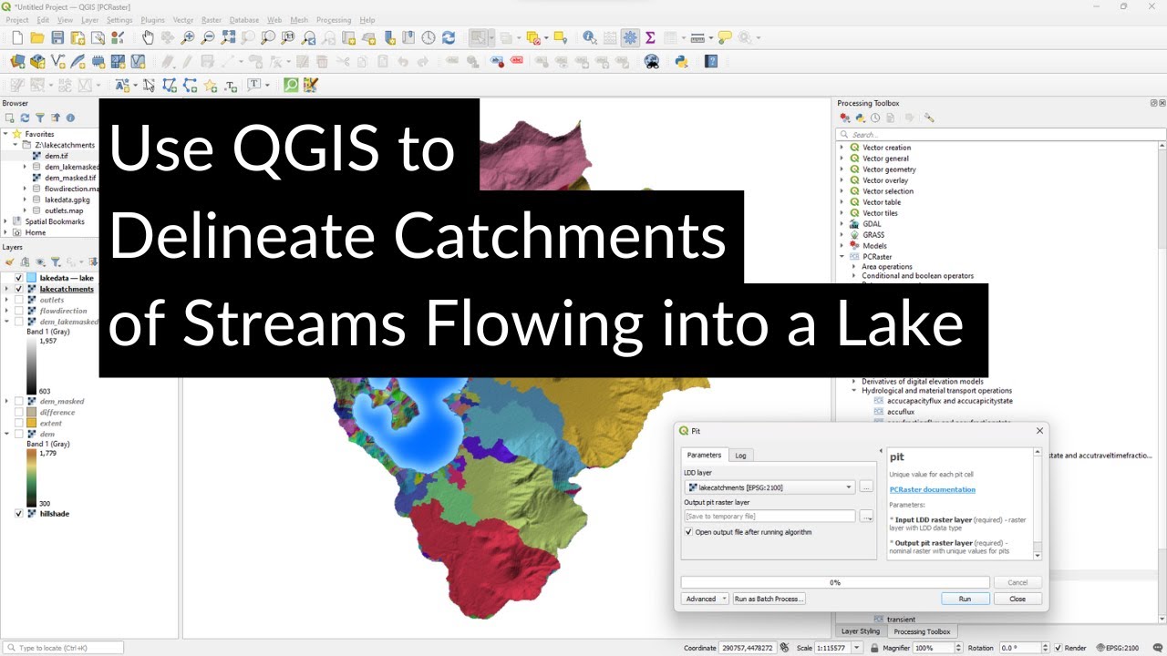The image size is (1167, 656).
Task: Expand the GDAL toolbox group
Action: click(842, 224)
